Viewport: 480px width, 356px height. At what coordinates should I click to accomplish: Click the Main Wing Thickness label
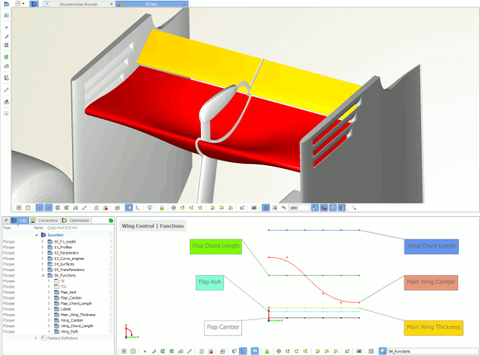coord(433,328)
